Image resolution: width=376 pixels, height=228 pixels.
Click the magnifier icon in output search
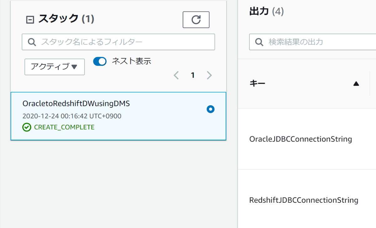[x=259, y=42]
